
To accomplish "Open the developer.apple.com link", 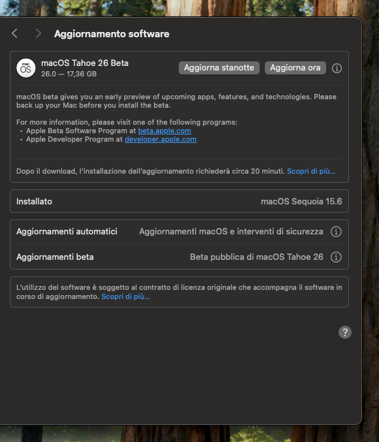I will (160, 139).
